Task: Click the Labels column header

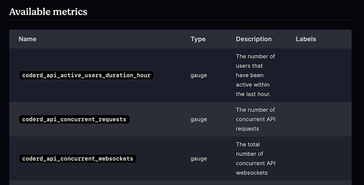Action: pyautogui.click(x=306, y=39)
